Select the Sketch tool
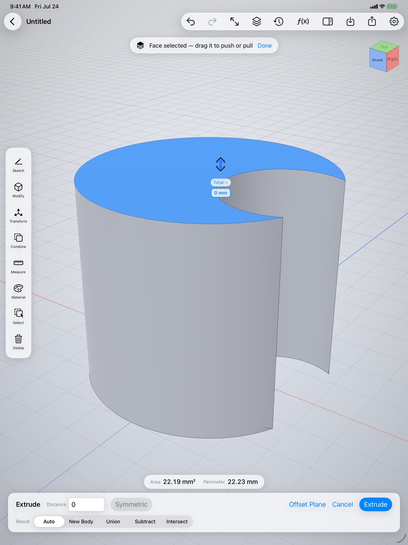Image resolution: width=408 pixels, height=545 pixels. [x=18, y=165]
